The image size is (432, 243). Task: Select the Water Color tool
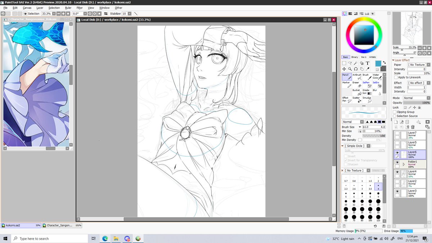coord(377,77)
